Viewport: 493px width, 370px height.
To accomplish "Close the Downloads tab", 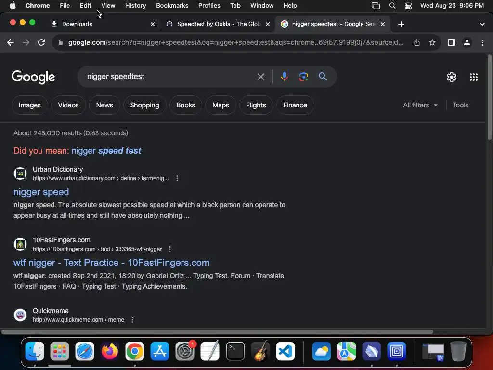I will tap(153, 24).
